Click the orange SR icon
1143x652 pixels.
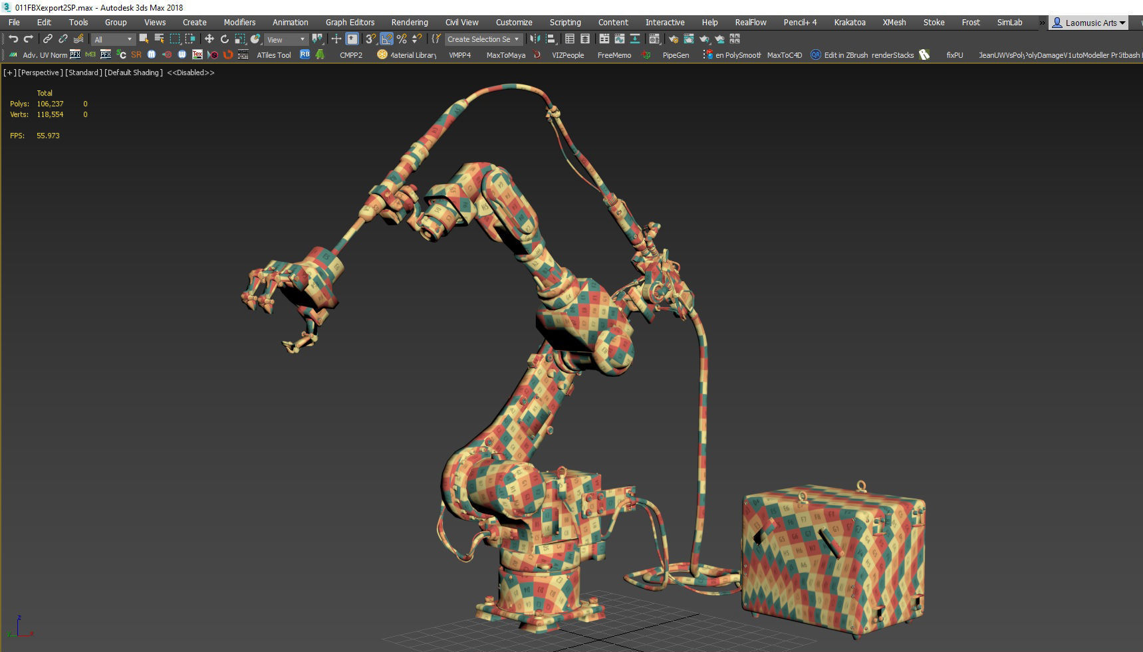136,55
